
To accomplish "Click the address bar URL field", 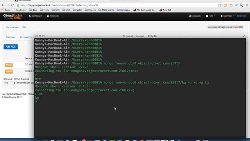I will (116, 5).
